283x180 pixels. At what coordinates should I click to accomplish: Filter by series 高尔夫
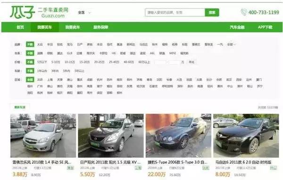[91, 53]
